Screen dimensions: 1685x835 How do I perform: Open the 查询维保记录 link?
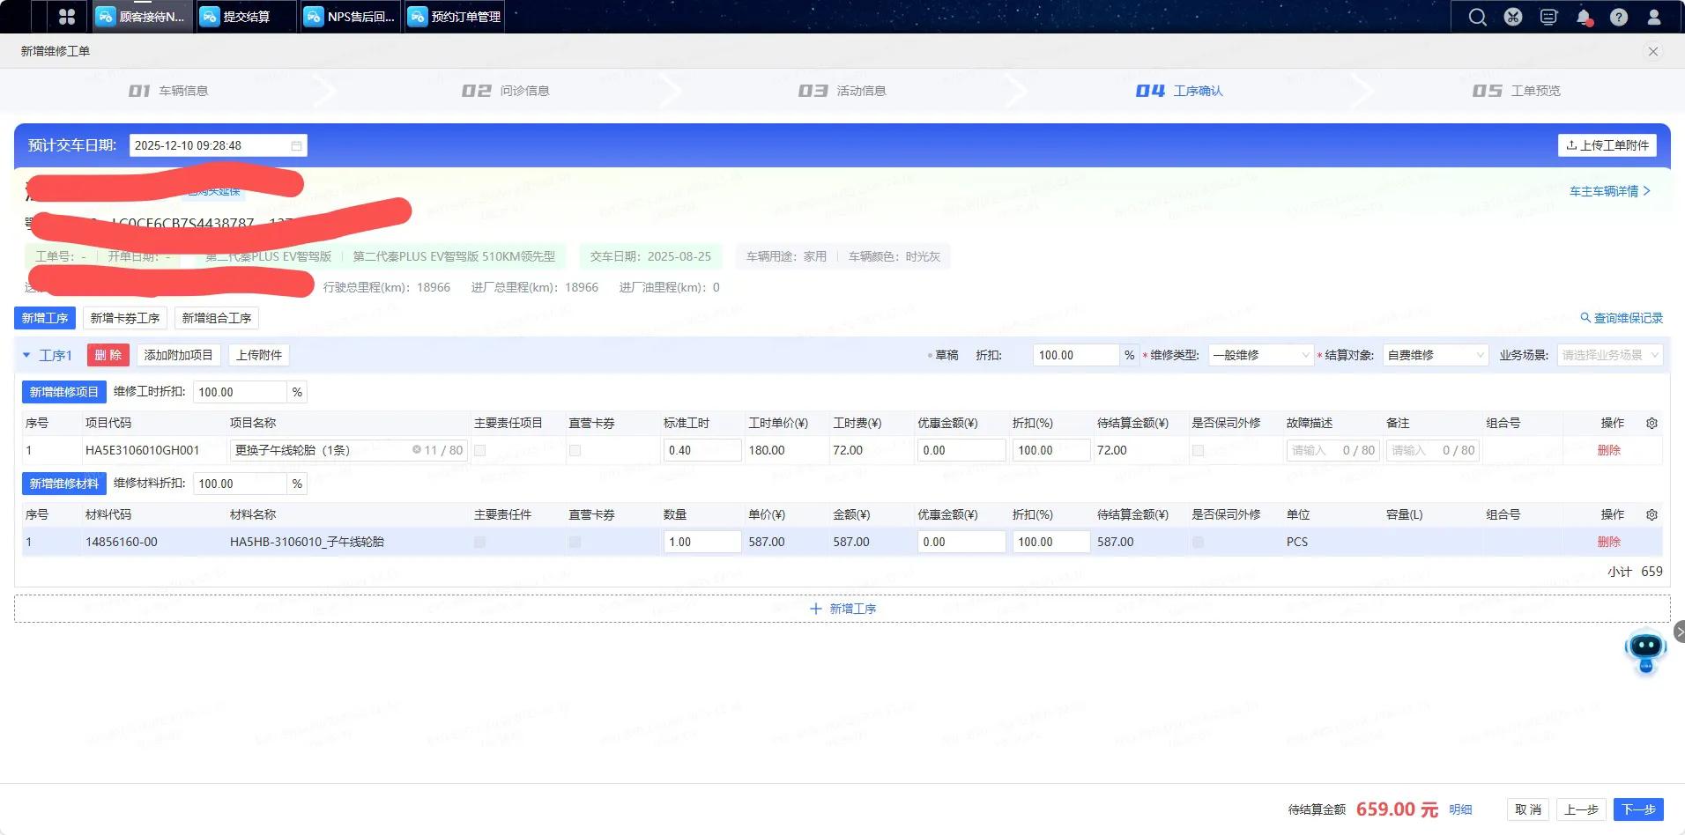coord(1622,318)
